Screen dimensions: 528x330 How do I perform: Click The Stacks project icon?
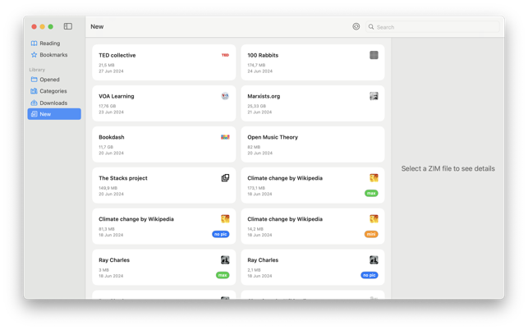[225, 178]
